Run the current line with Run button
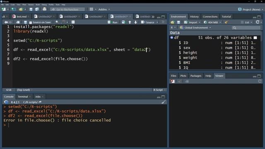 (x=113, y=22)
